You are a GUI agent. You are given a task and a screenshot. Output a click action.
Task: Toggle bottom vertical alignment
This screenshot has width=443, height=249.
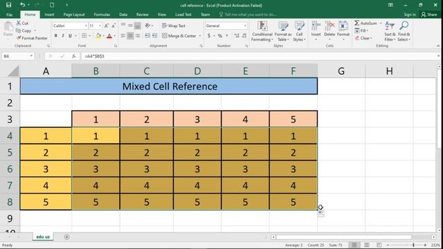(x=137, y=26)
